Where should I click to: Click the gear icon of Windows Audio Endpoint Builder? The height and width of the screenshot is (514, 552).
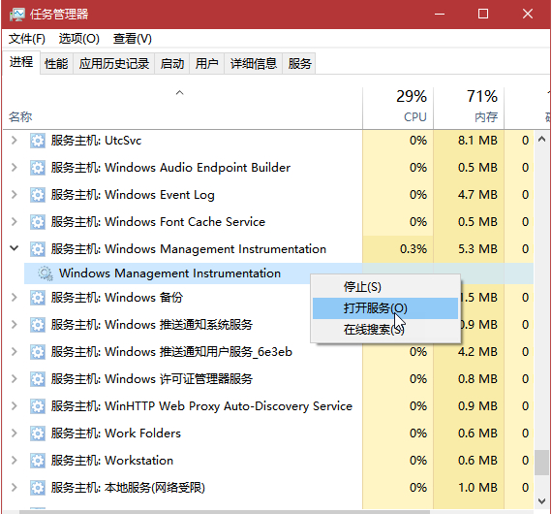click(x=38, y=168)
